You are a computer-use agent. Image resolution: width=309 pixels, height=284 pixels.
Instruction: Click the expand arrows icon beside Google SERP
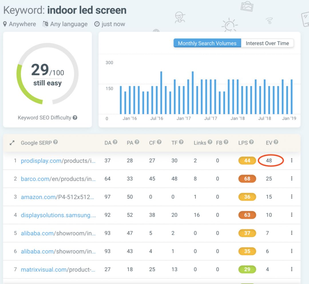(12, 143)
